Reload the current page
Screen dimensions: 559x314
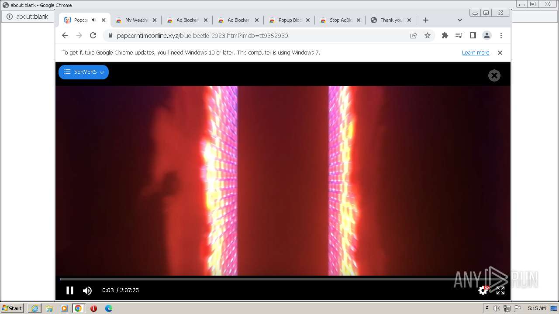tap(93, 36)
